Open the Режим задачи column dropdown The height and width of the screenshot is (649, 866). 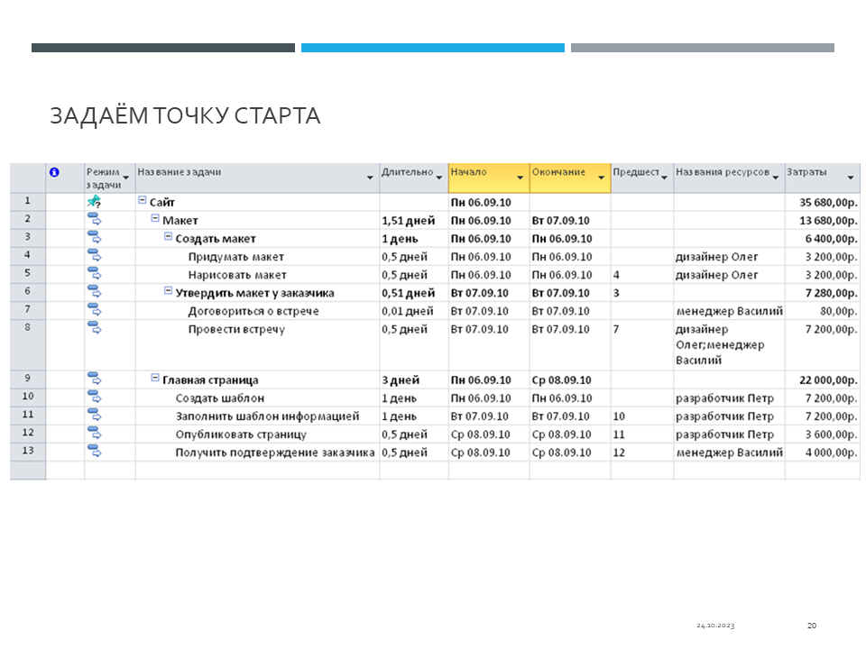(x=126, y=178)
